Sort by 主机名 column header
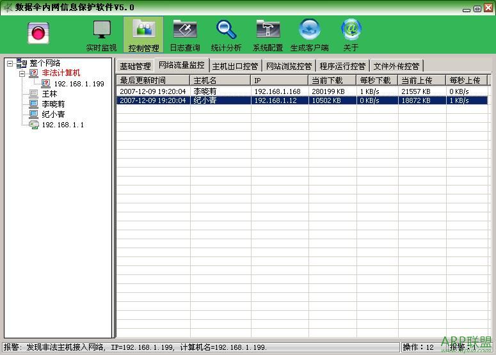The height and width of the screenshot is (355, 496). (220, 81)
